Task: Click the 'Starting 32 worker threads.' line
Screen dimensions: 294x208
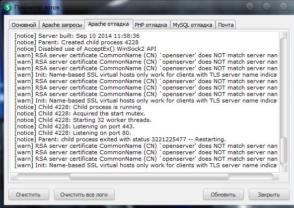Action: point(83,120)
